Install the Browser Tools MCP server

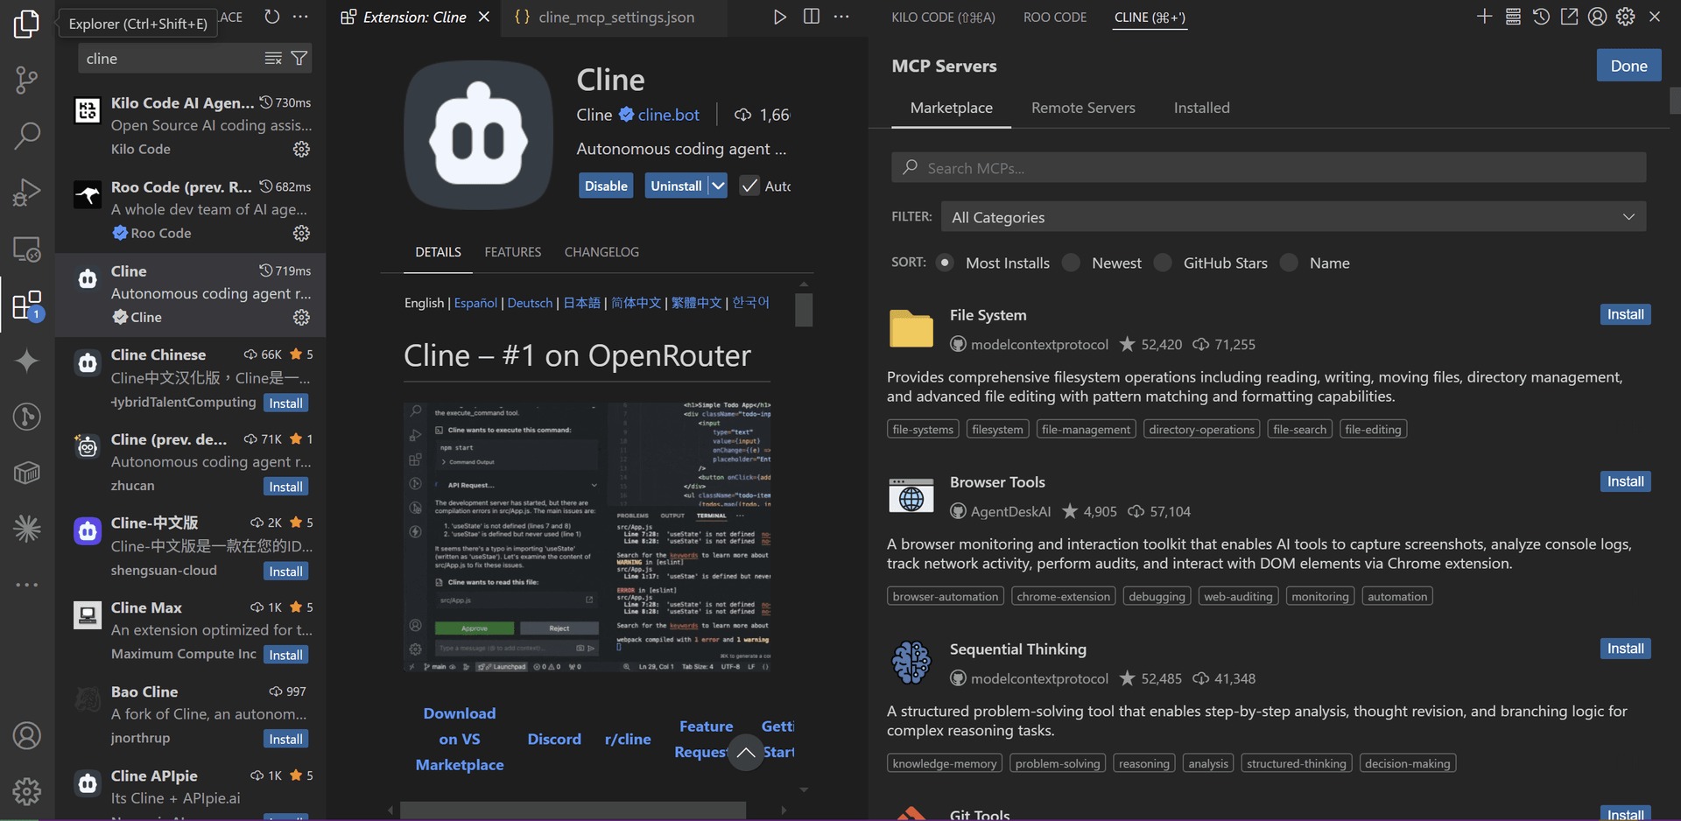(1625, 481)
